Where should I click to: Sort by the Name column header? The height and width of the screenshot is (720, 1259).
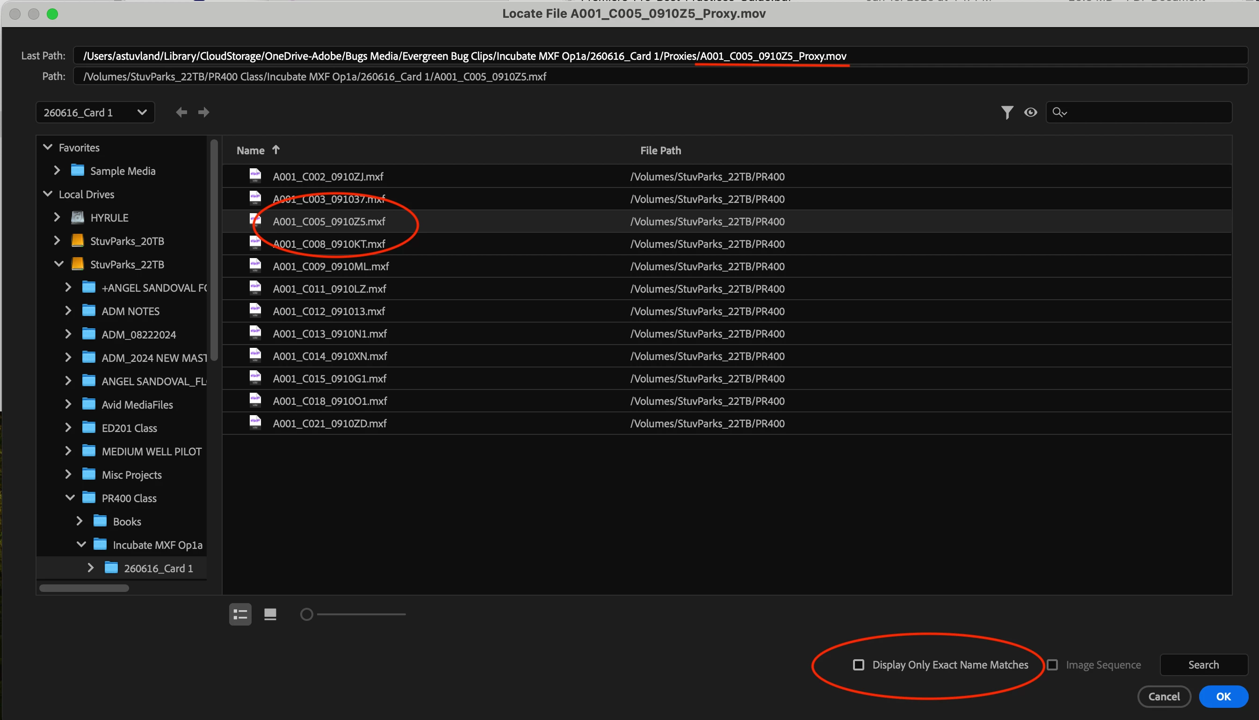250,151
